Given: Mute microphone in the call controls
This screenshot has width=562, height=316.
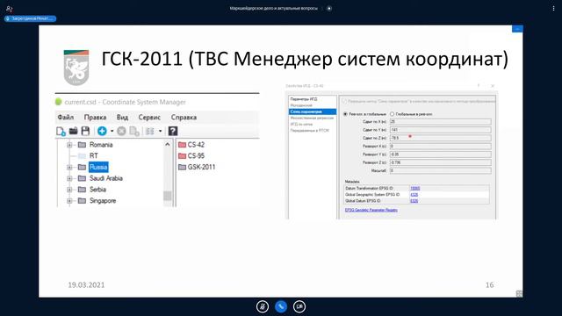Looking at the screenshot, I should 263,306.
